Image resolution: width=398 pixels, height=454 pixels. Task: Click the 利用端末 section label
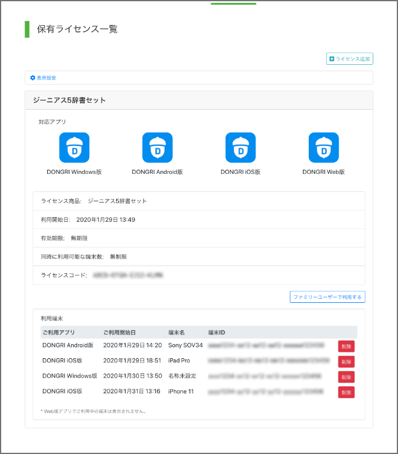(52, 319)
